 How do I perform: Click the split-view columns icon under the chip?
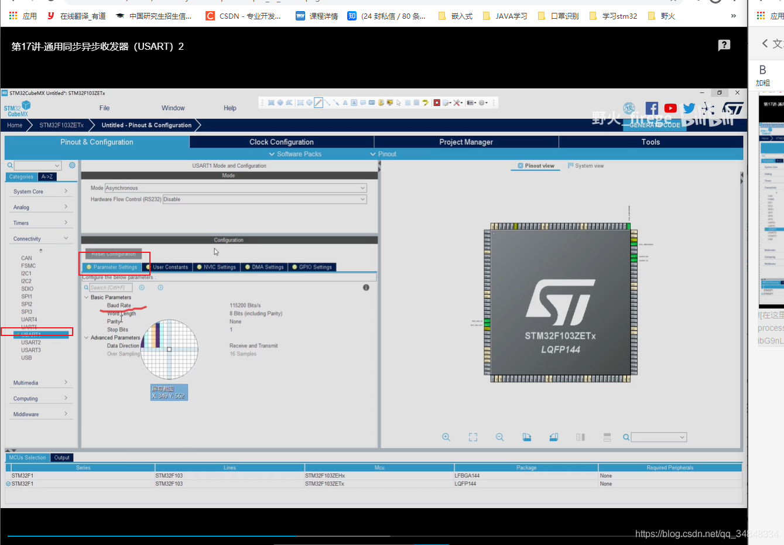(x=580, y=437)
